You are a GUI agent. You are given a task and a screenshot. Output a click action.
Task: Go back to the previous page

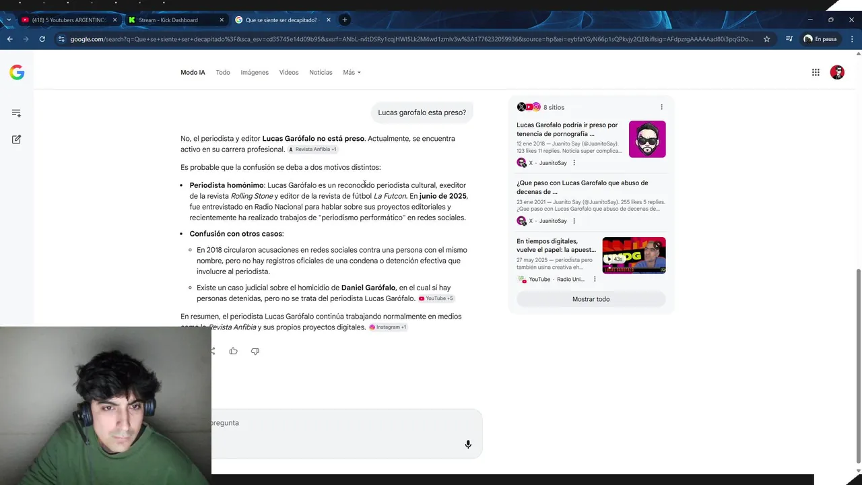(x=9, y=39)
